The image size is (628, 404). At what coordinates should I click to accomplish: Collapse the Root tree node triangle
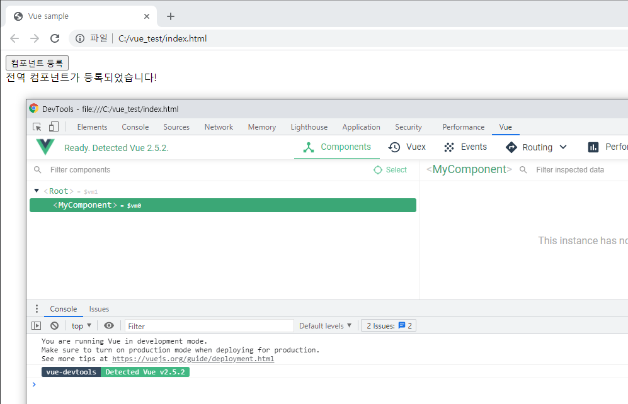(37, 191)
